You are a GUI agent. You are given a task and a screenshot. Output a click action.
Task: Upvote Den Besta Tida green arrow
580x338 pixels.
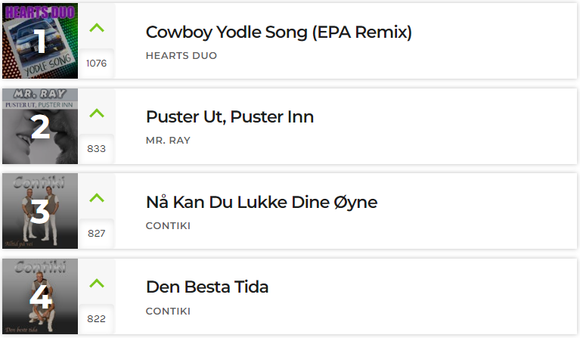pyautogui.click(x=97, y=284)
